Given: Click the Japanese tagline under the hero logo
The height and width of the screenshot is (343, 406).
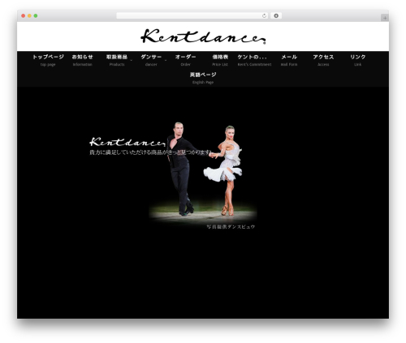Looking at the screenshot, I should [150, 152].
